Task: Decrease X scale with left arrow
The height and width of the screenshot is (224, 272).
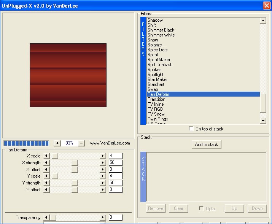Action: click(46, 156)
